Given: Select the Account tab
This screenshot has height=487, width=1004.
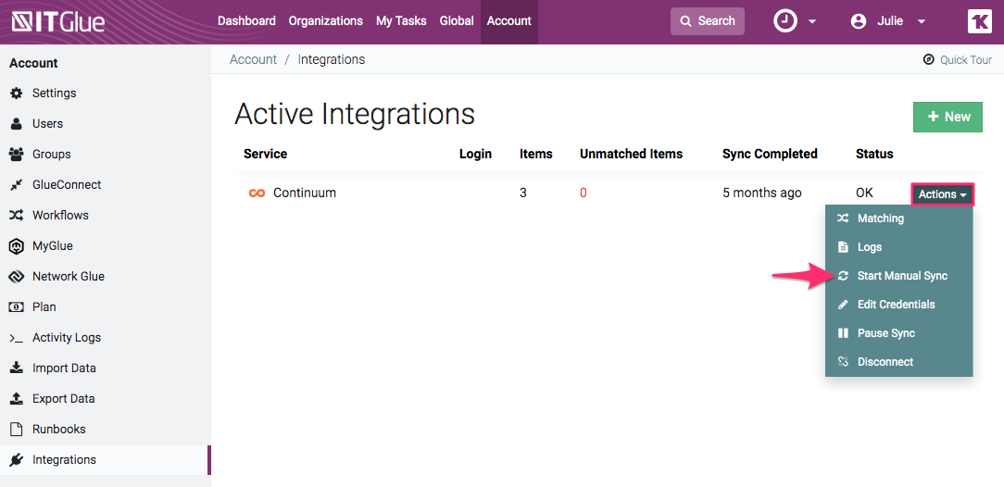Looking at the screenshot, I should (x=509, y=22).
